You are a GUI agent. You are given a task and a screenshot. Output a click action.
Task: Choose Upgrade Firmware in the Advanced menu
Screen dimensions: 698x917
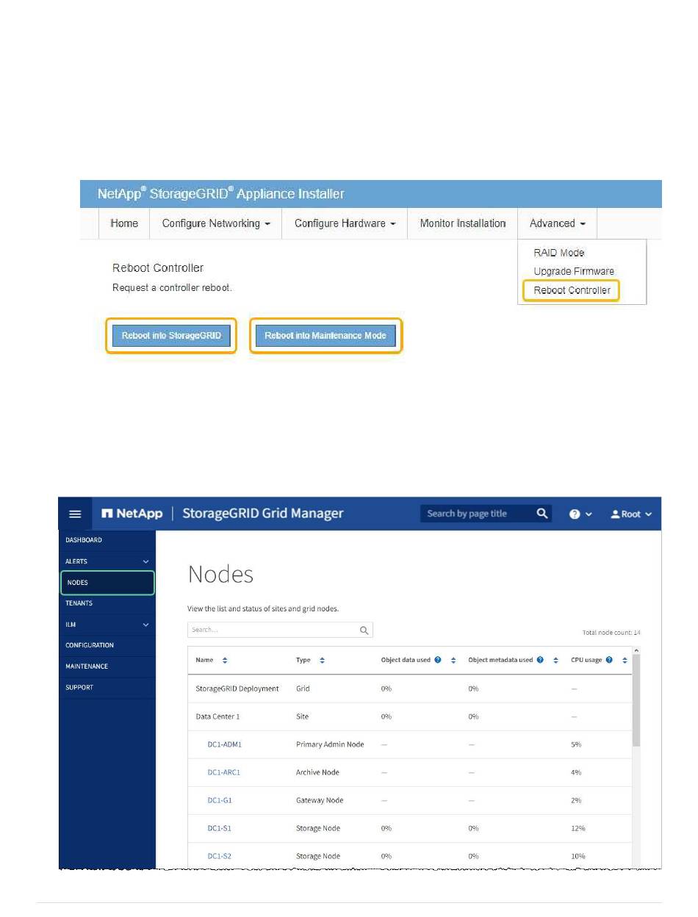(x=574, y=271)
